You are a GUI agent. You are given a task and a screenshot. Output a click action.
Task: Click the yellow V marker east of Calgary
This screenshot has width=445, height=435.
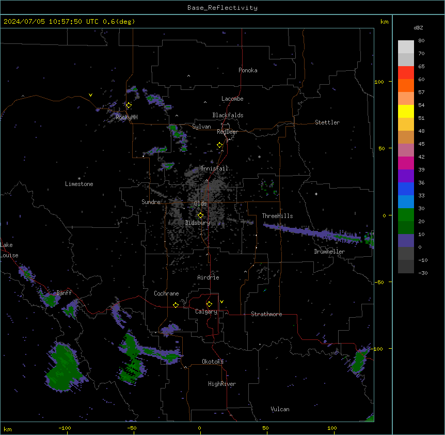click(x=221, y=302)
